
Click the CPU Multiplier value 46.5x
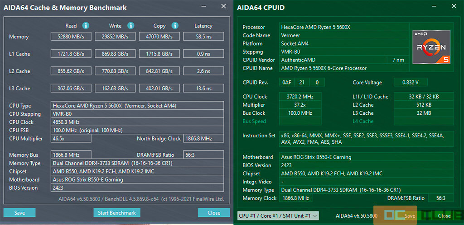71,138
